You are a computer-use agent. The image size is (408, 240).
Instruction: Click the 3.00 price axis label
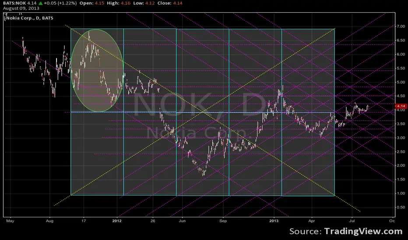coord(401,138)
